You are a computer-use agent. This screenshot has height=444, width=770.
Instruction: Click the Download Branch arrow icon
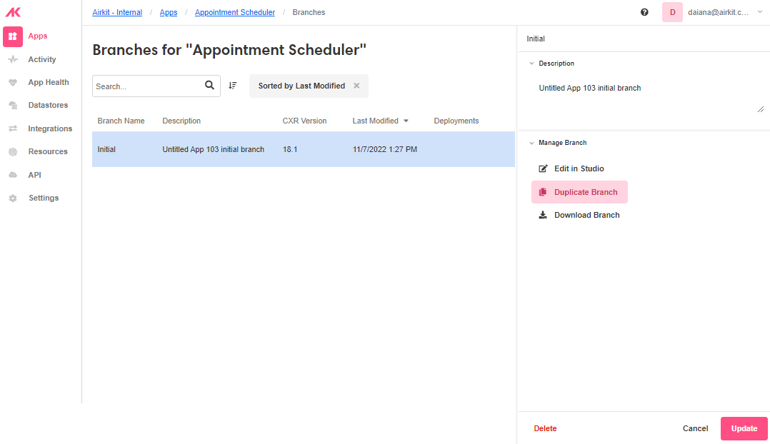(543, 215)
